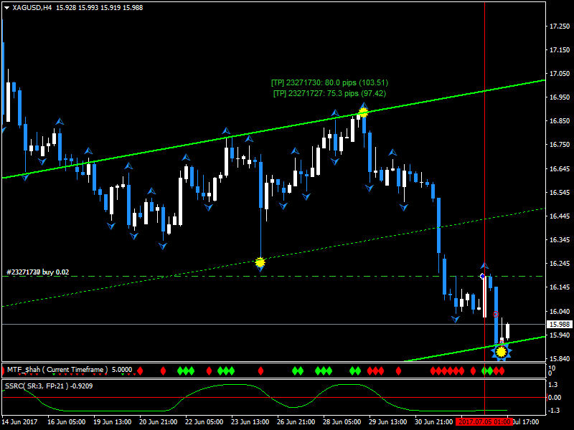This screenshot has height=430, width=574.
Task: Click the current price tag 15.988
Action: click(560, 325)
